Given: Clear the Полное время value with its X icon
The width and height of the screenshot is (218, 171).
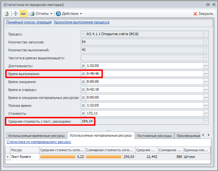Looking at the screenshot, I should click(83, 106).
